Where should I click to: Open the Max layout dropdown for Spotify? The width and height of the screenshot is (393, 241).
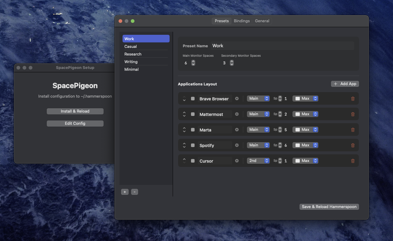(x=305, y=145)
